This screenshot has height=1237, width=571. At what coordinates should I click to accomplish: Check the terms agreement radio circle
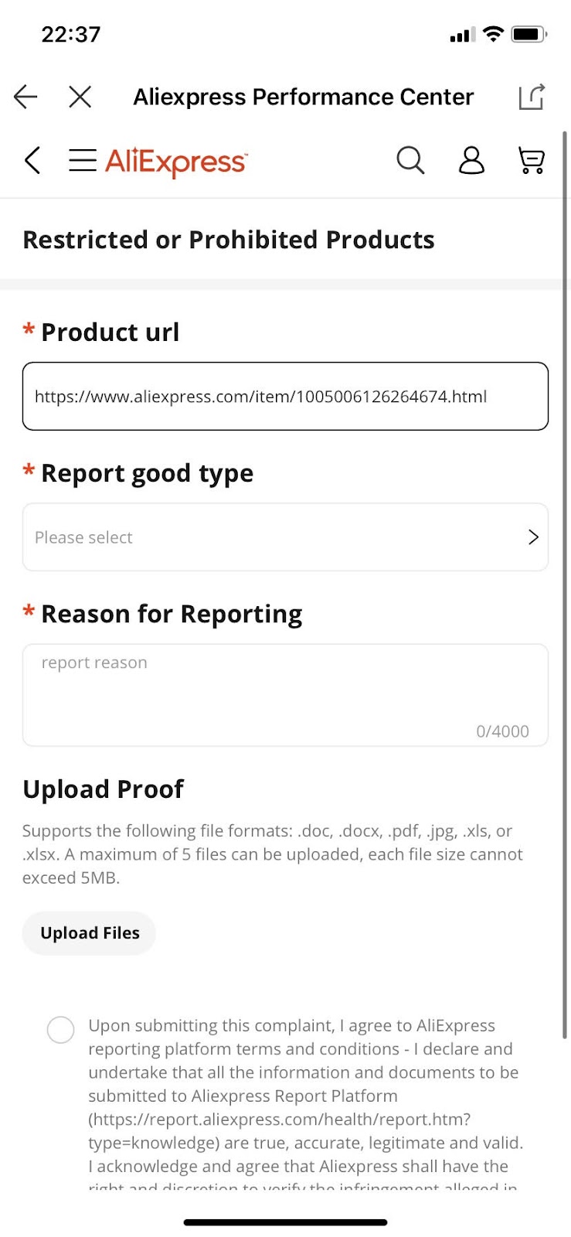tap(61, 1030)
